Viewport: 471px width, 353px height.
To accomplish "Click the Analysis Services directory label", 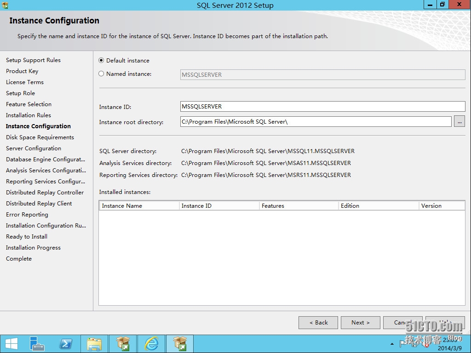I will [136, 163].
